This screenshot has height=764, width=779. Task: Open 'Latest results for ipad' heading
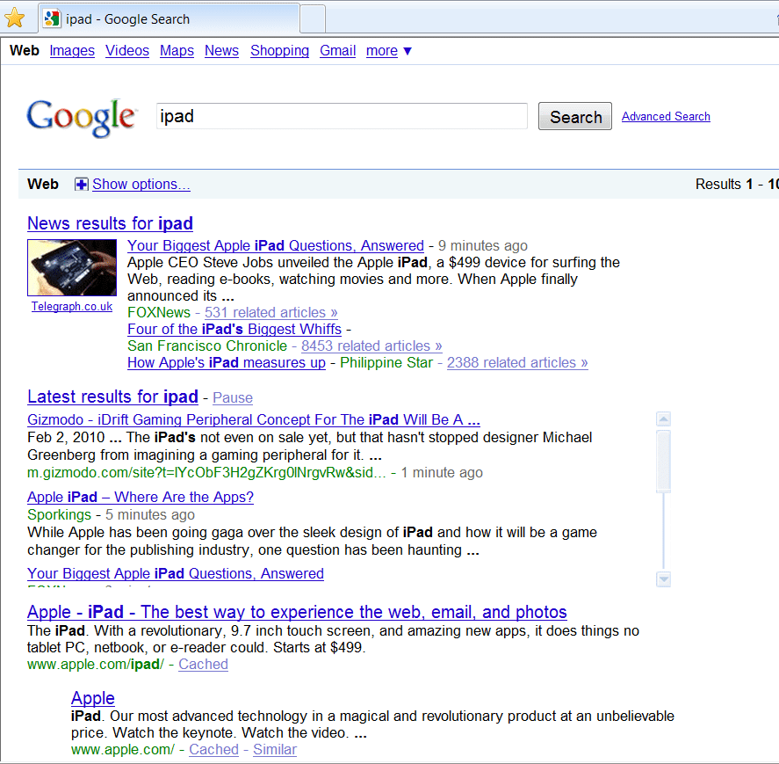tap(112, 397)
